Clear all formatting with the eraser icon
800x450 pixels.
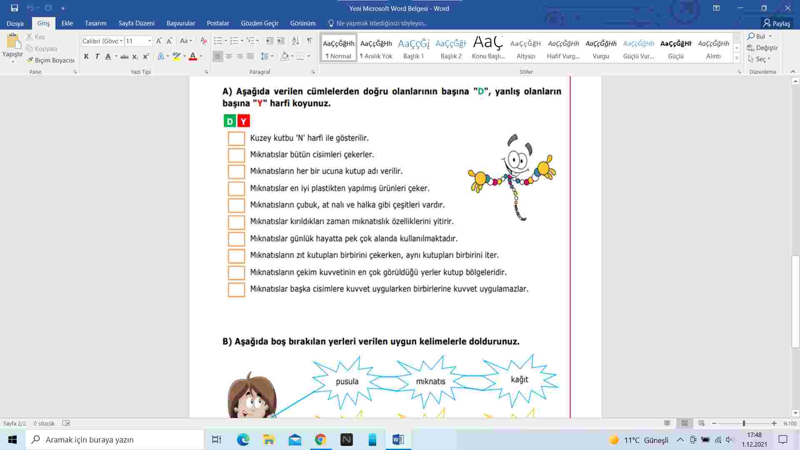[x=203, y=41]
